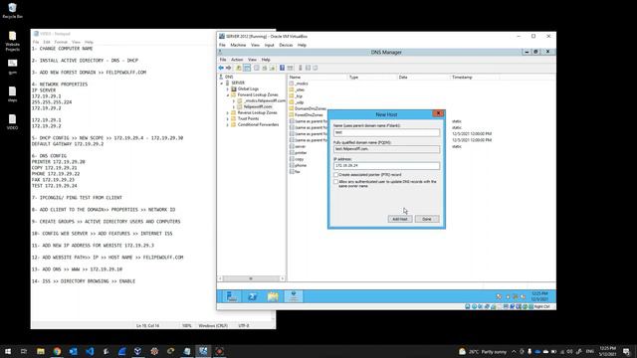Image resolution: width=637 pixels, height=358 pixels.
Task: Click the Add Host button
Action: 400,219
